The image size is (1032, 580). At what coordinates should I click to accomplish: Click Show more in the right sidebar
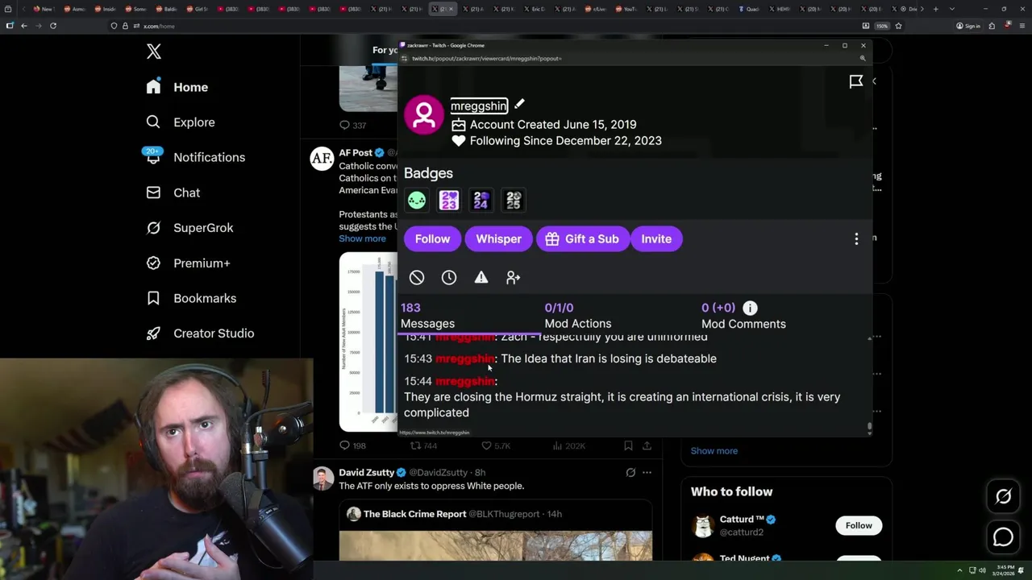coord(714,450)
